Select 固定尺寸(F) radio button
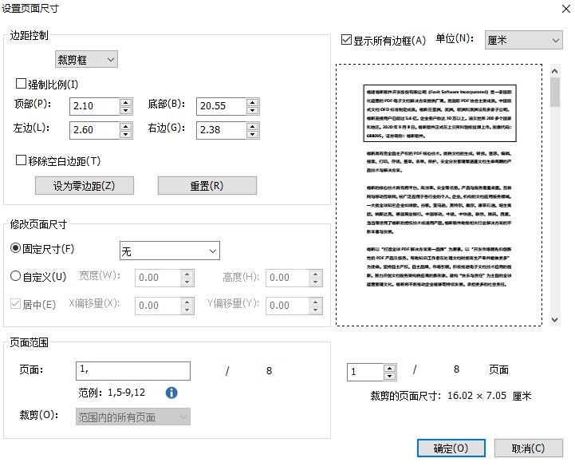 click(x=15, y=248)
